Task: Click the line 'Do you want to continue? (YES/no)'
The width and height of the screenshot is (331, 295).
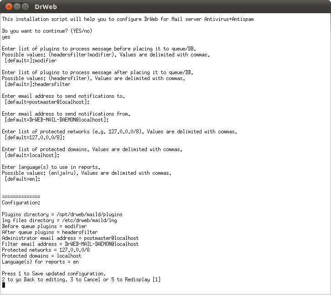Action: click(x=47, y=31)
